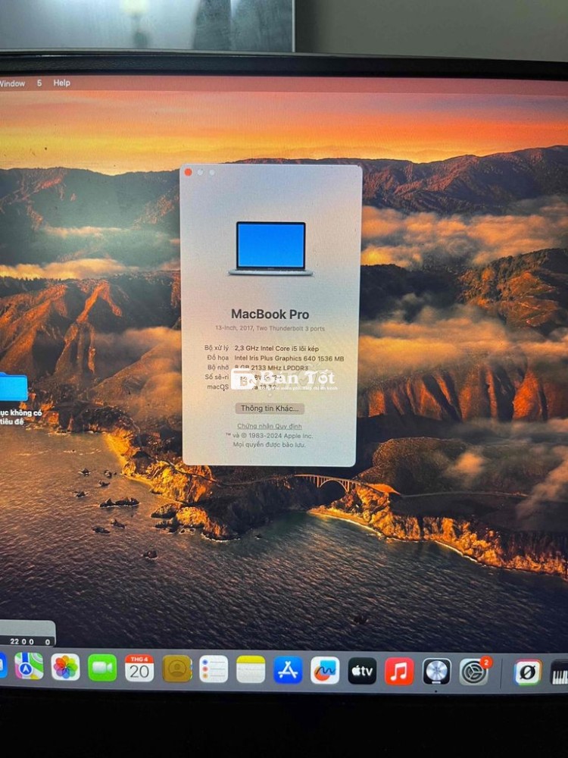Open the Window menu
The height and width of the screenshot is (758, 568).
click(13, 83)
